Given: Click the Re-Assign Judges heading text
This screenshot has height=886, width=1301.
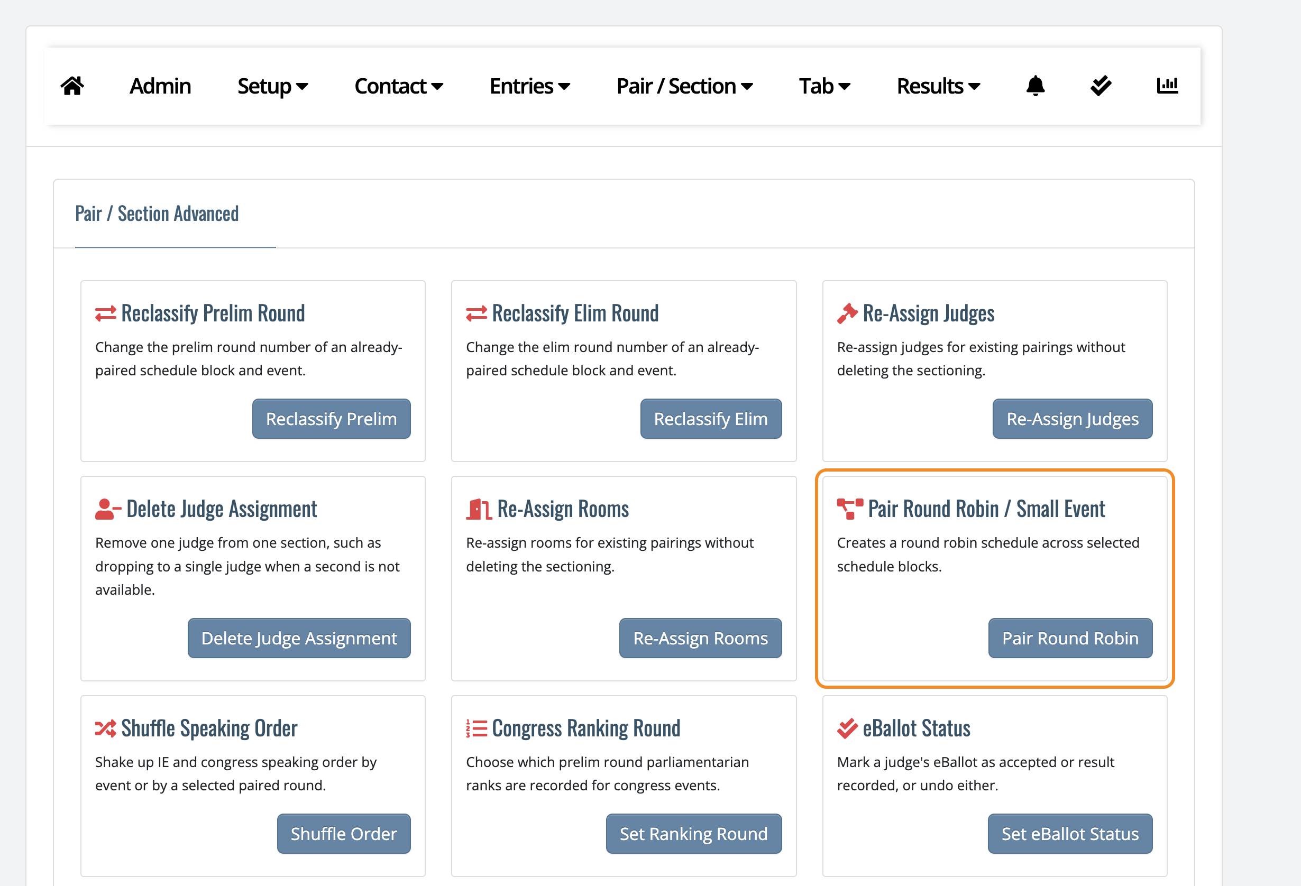Looking at the screenshot, I should pyautogui.click(x=929, y=313).
